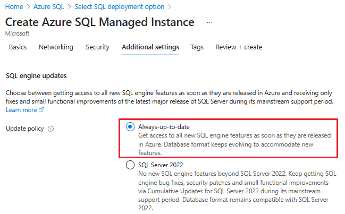Screen dimensions: 345x214
Task: Click the external link icon beside Learn more
Action: [41, 110]
